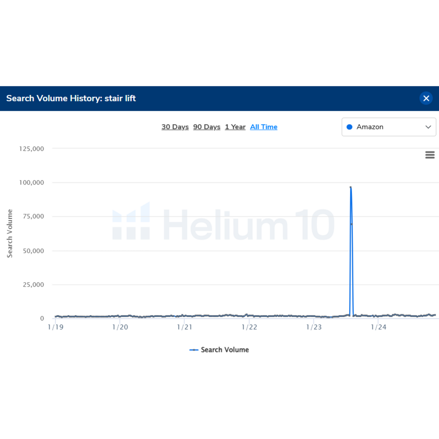
Task: Click the 1/24 x-axis label
Action: coord(379,327)
